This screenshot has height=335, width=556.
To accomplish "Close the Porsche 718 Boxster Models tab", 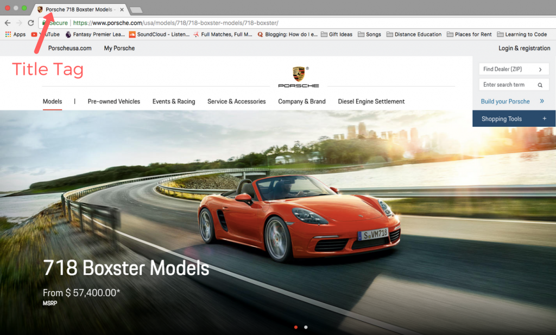I will click(x=122, y=10).
